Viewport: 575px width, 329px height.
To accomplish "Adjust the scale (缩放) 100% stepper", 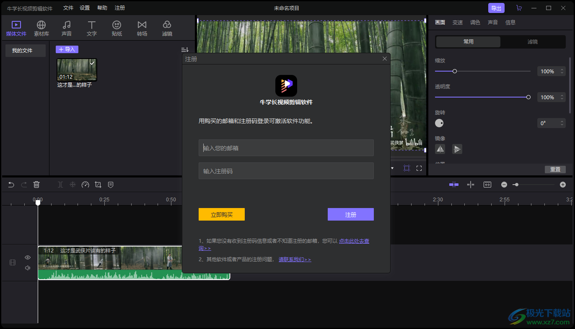I will point(562,72).
